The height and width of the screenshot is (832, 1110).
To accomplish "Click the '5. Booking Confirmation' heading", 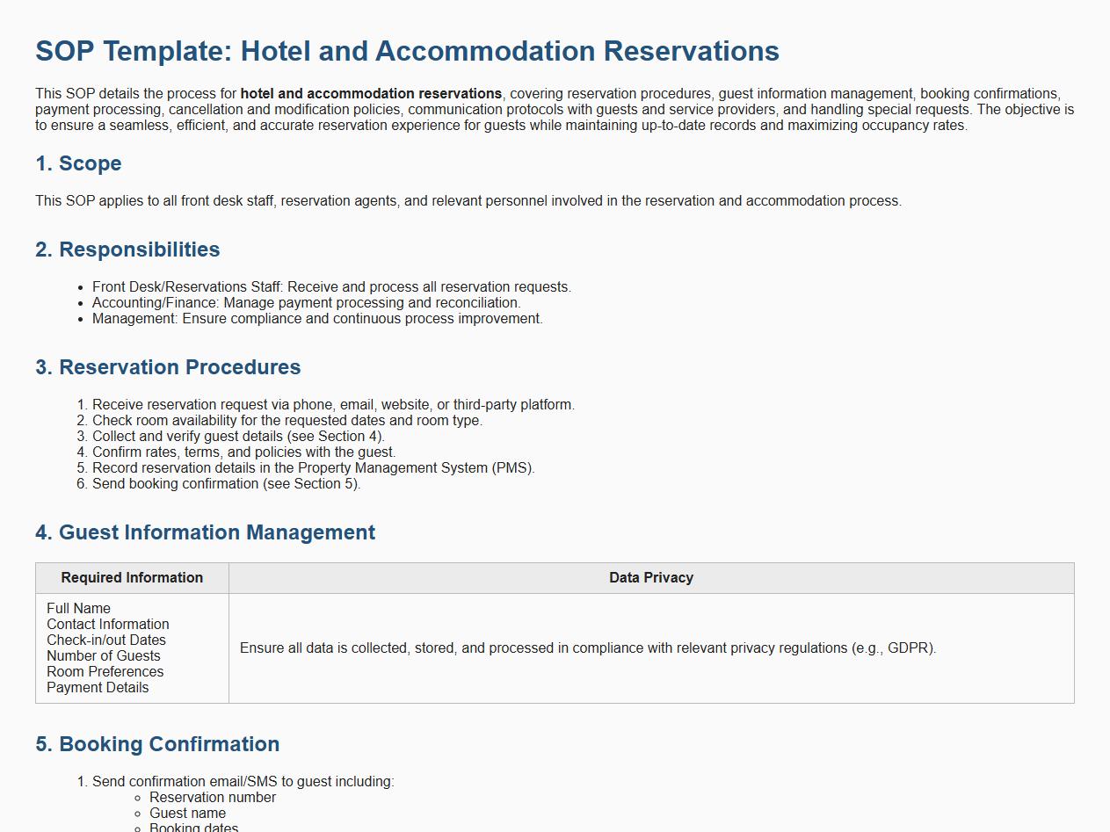I will click(x=157, y=744).
